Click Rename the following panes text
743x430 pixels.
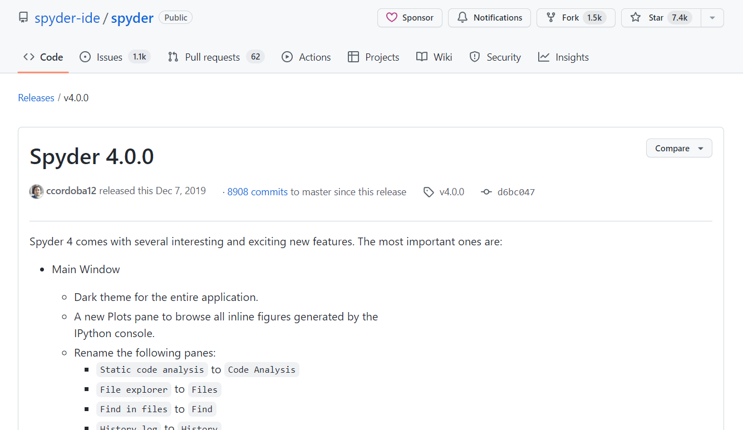coord(145,353)
